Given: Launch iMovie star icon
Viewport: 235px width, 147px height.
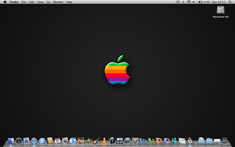Looking at the screenshot, I should point(89,141).
